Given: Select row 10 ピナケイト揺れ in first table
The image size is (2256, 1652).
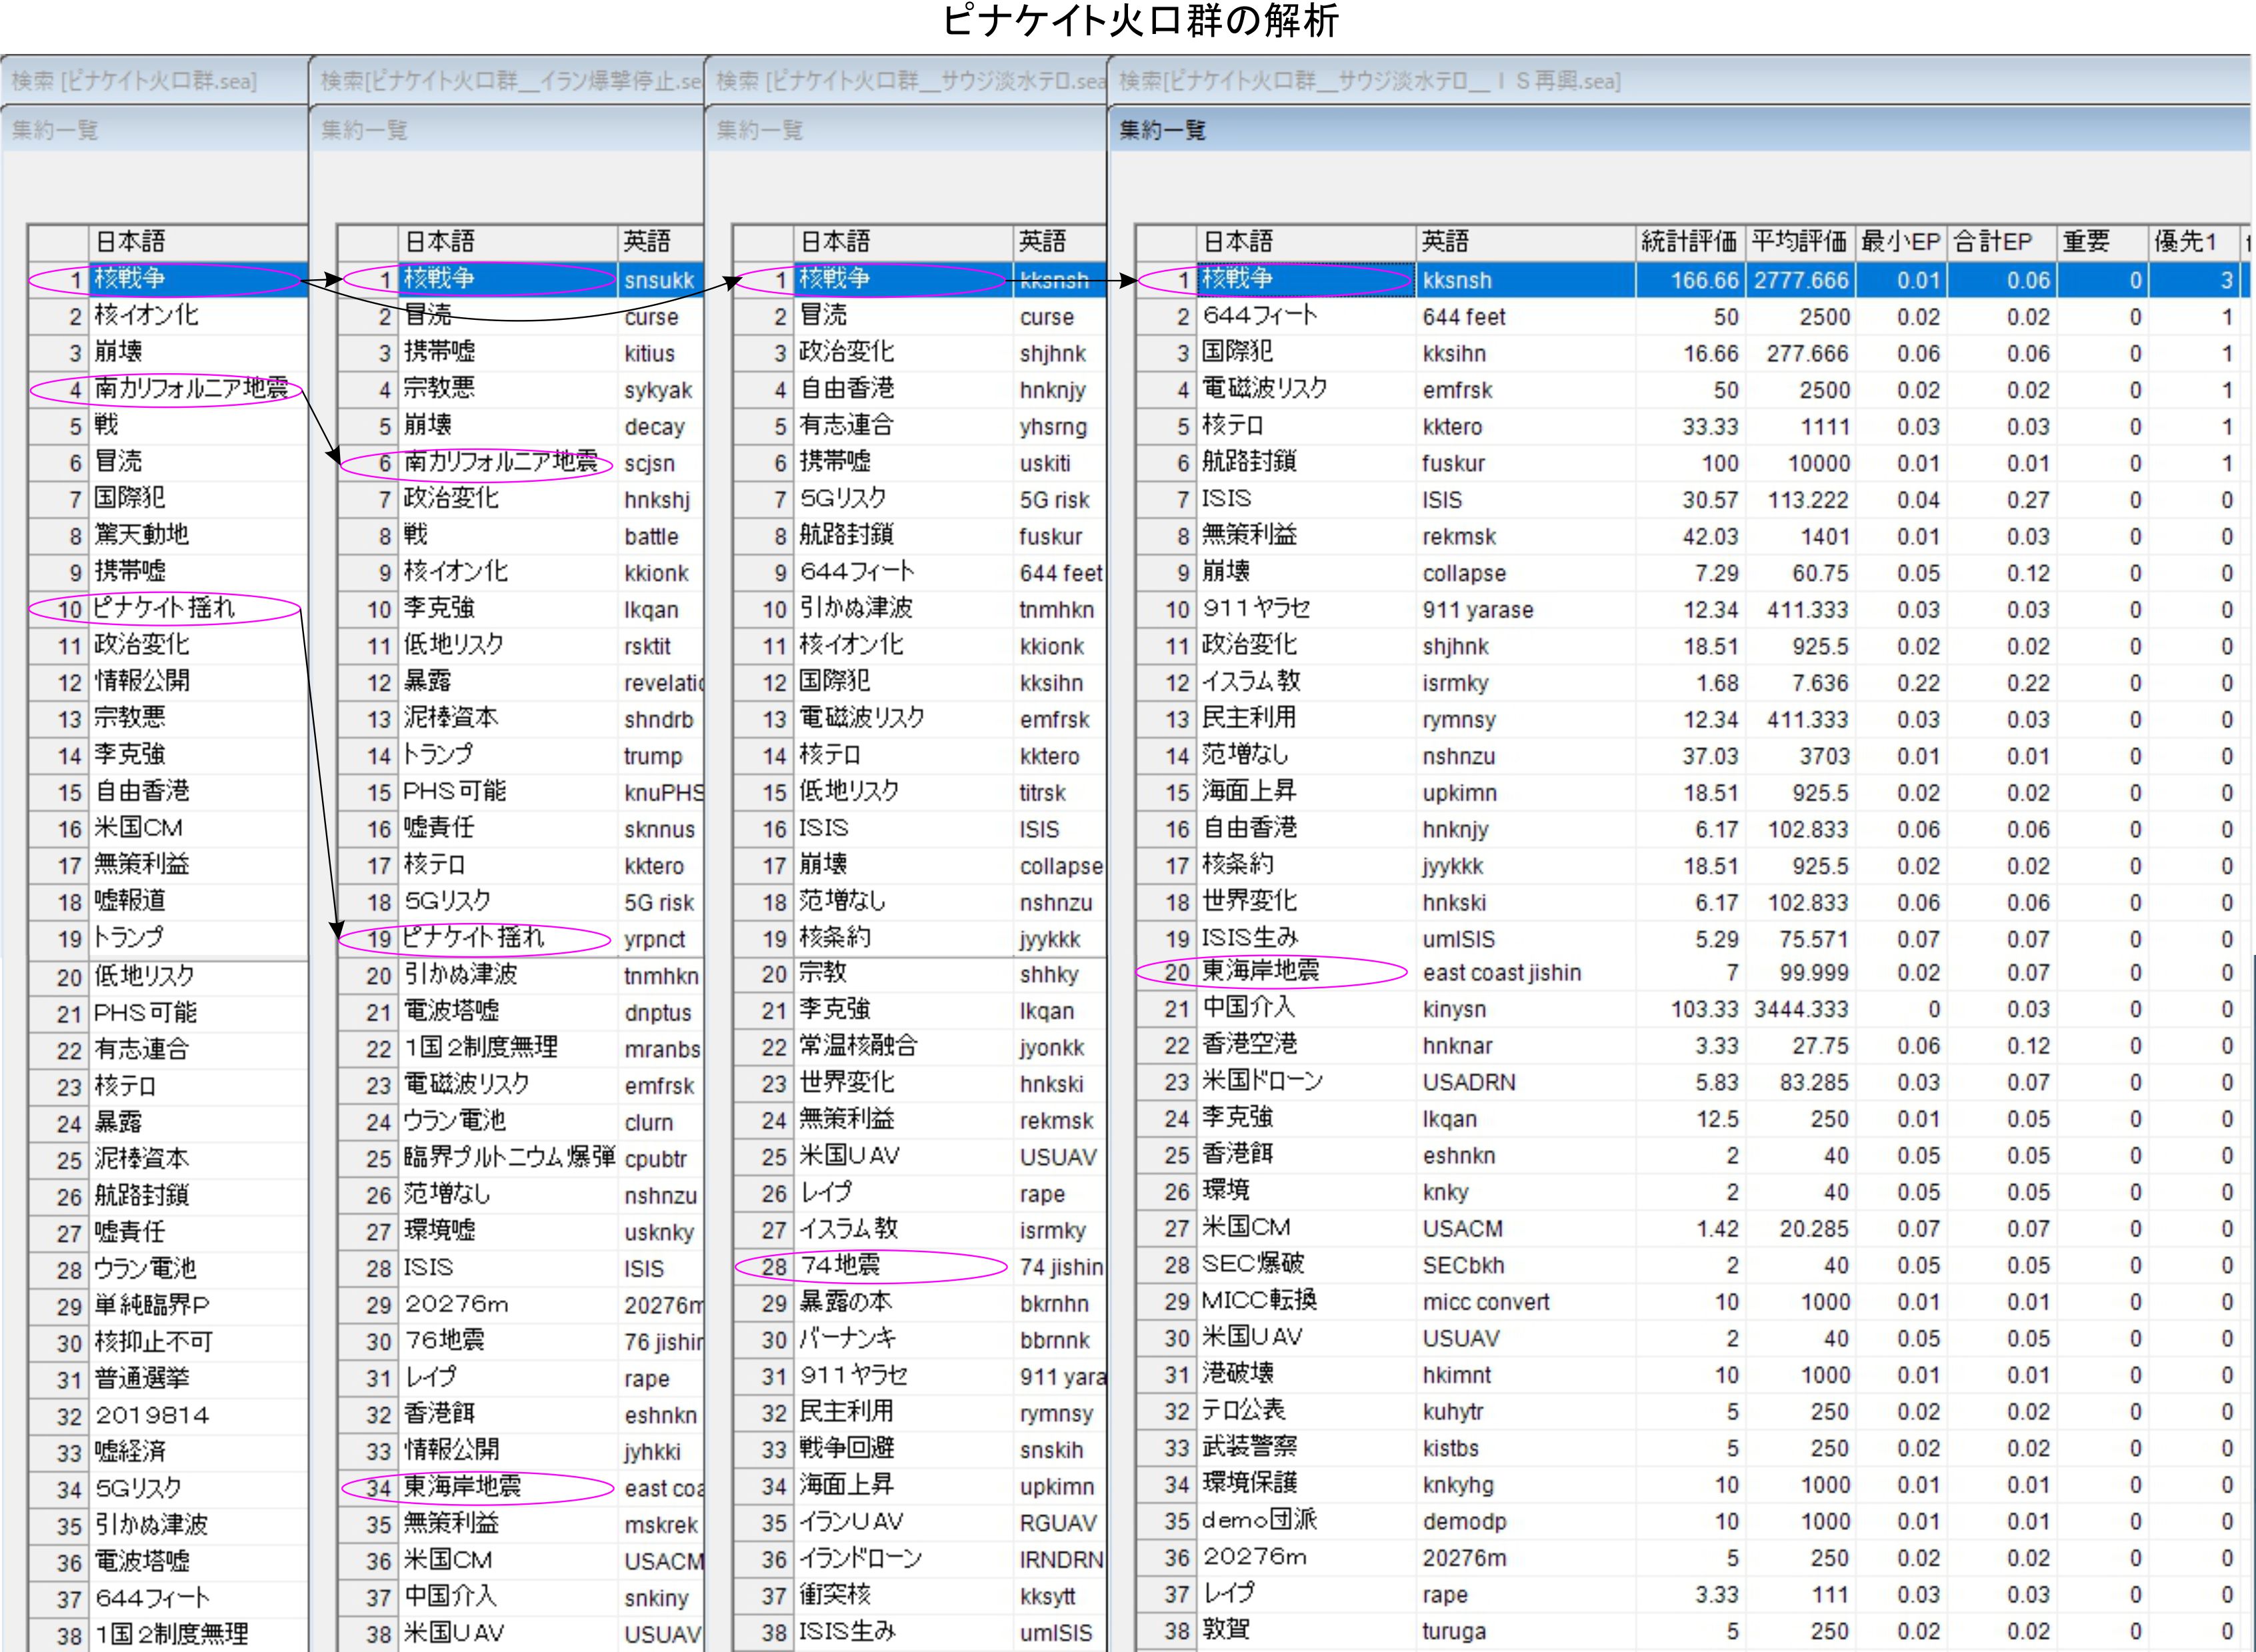Looking at the screenshot, I should [x=164, y=608].
